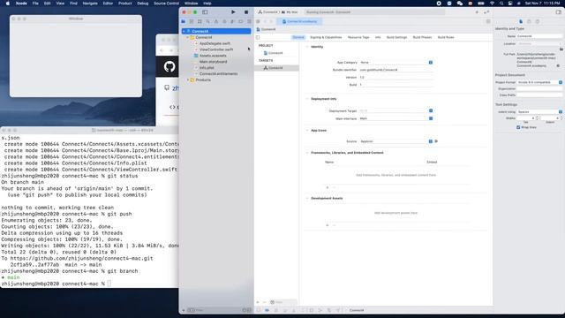The width and height of the screenshot is (565, 318).
Task: Select AppDelegate.swift in navigator
Action: tap(215, 43)
